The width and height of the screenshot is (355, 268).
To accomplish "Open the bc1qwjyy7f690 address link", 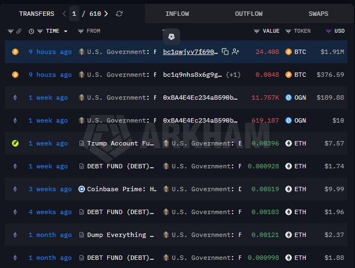I will pyautogui.click(x=190, y=52).
